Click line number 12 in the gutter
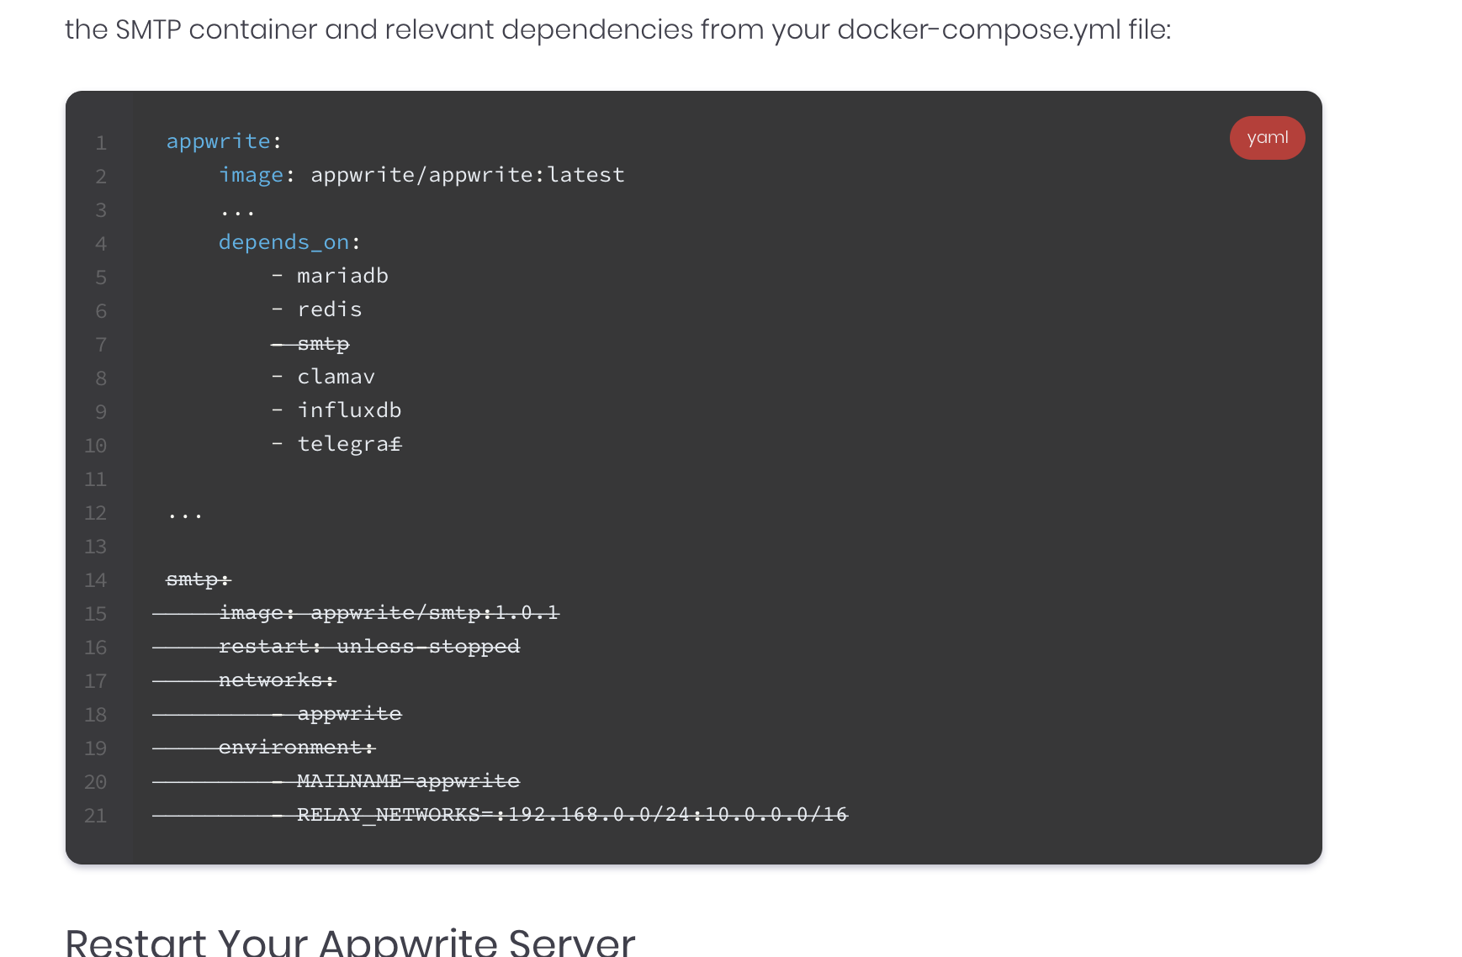1462x957 pixels. [x=96, y=513]
